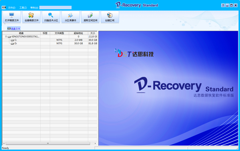Collapse the KINGSTONSV300S37A1 disk node
Viewport: 240px width, 151px height.
6,36
